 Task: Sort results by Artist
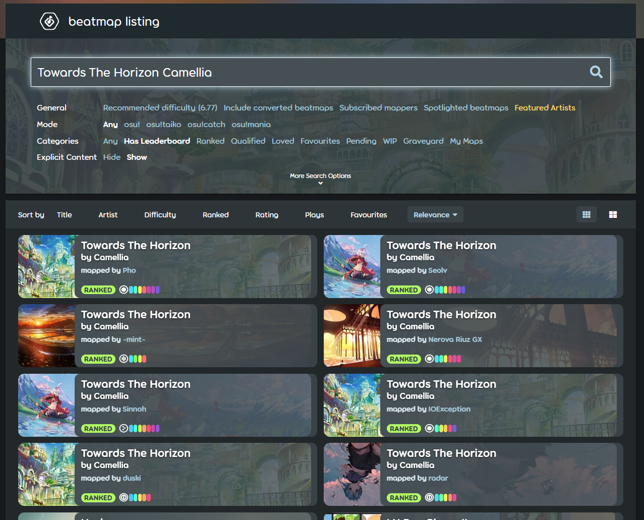(x=108, y=214)
